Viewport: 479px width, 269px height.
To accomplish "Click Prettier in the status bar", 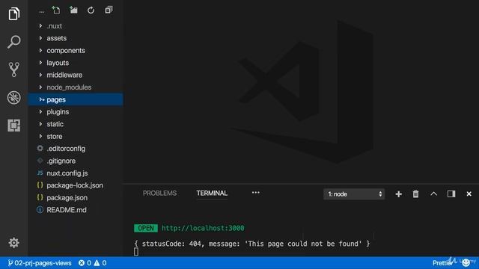I will (442, 263).
